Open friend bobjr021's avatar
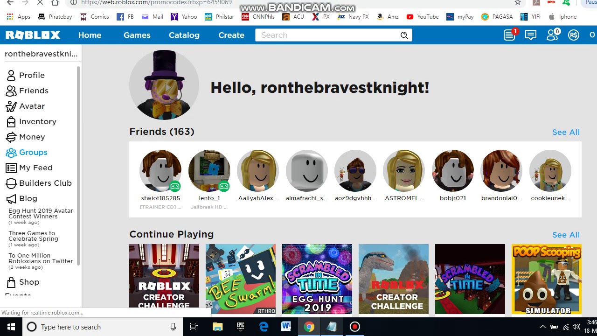Screen dimensions: 597x336 coord(453,171)
